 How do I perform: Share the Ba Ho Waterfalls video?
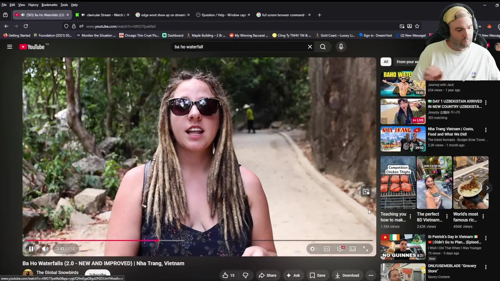coord(268,275)
